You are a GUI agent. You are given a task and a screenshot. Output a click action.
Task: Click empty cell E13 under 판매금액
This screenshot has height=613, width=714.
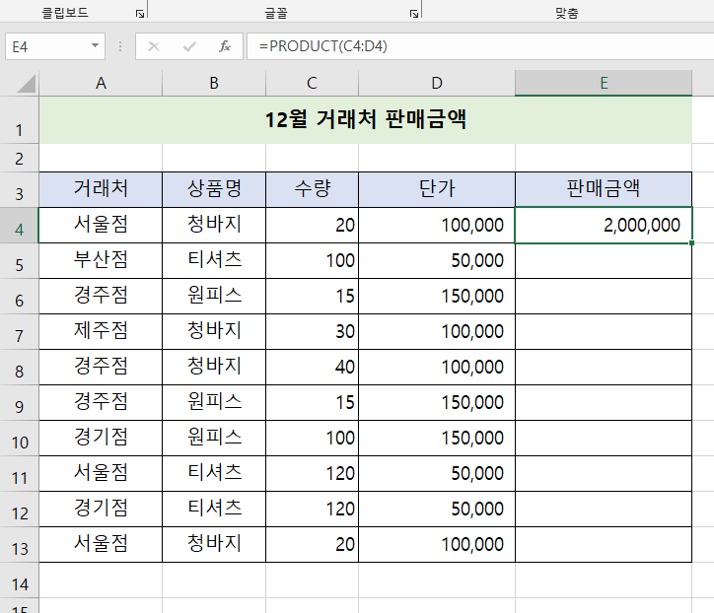(x=604, y=545)
